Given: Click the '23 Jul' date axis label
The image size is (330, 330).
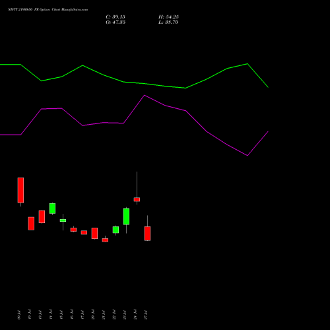Looking at the screenshot, I should click(125, 315).
